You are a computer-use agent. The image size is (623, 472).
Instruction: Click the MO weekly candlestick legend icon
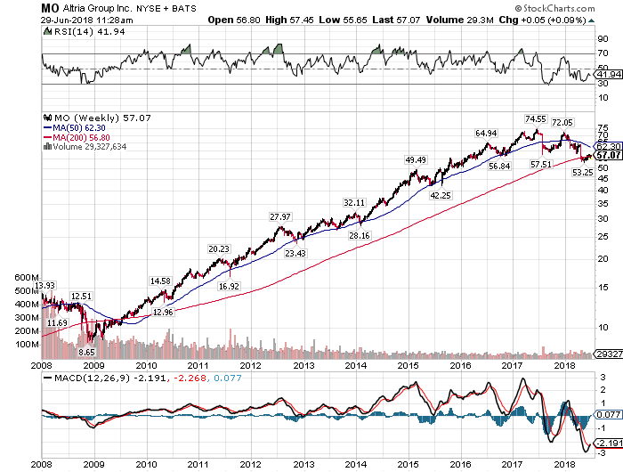click(x=48, y=118)
